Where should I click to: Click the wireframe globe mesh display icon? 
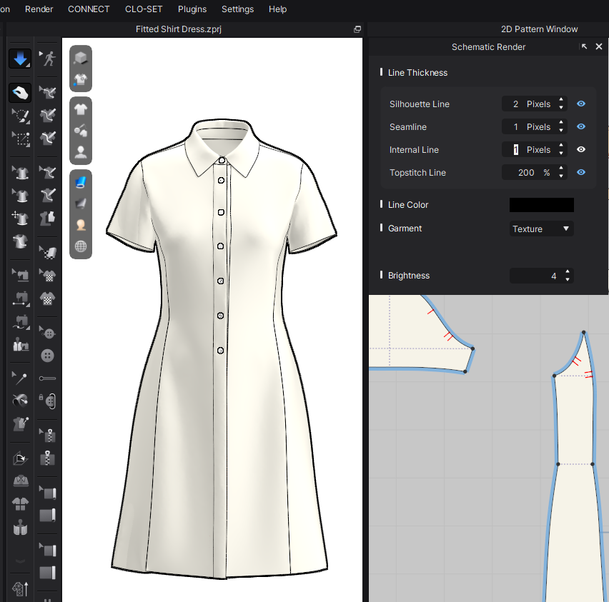pyautogui.click(x=80, y=246)
